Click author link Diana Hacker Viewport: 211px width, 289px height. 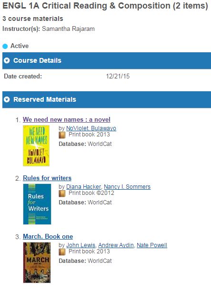[83, 186]
